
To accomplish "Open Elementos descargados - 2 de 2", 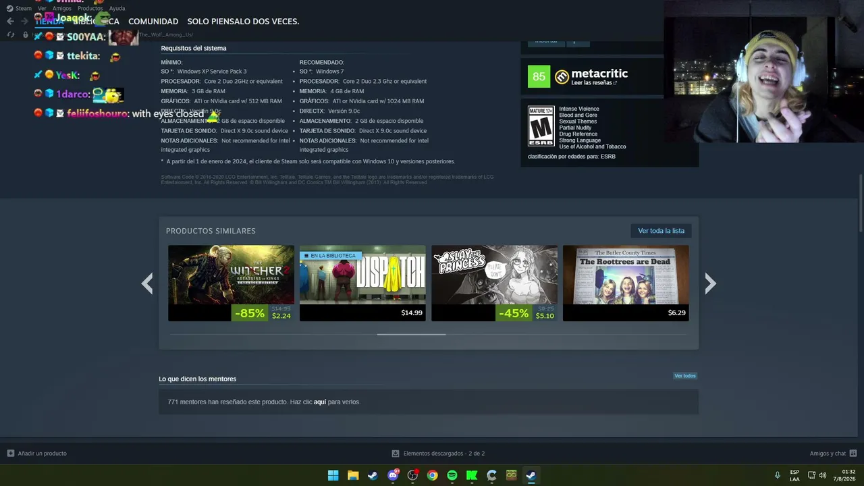I will [x=444, y=454].
